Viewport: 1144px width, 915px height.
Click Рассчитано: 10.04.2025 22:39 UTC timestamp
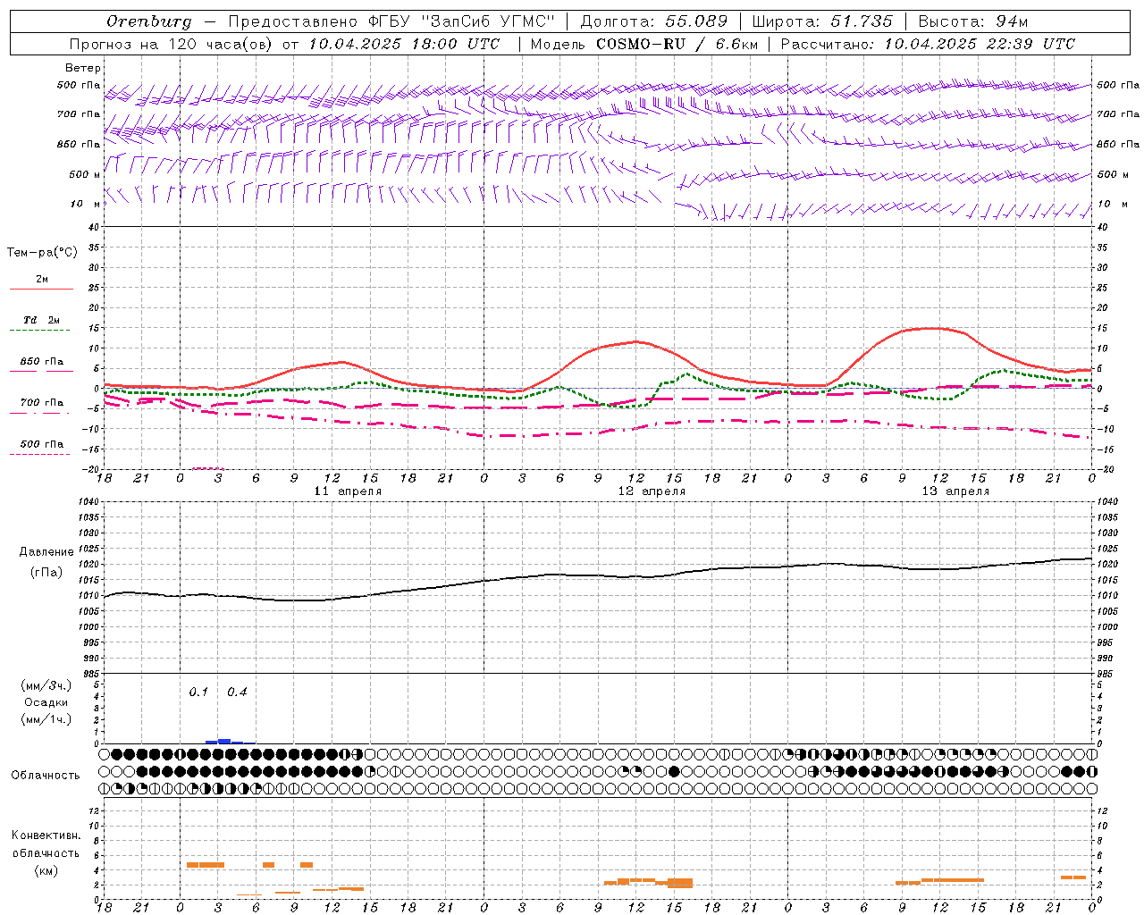pyautogui.click(x=928, y=44)
